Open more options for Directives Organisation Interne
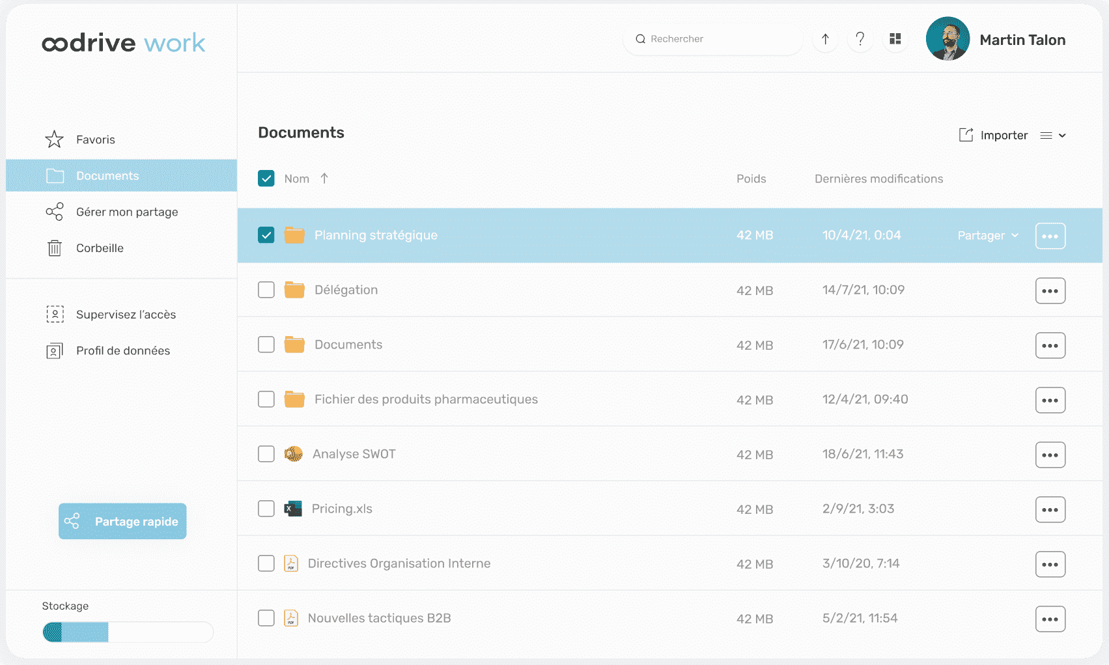The image size is (1109, 665). click(1050, 564)
